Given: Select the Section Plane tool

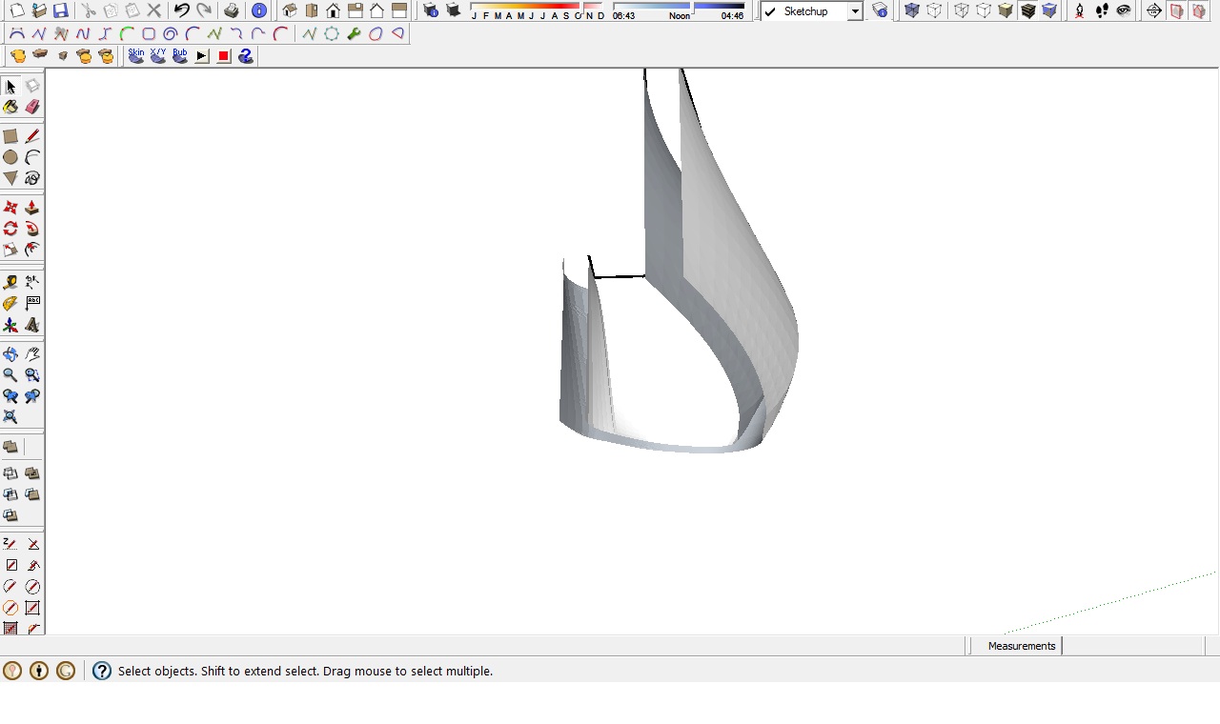Looking at the screenshot, I should coord(1154,11).
